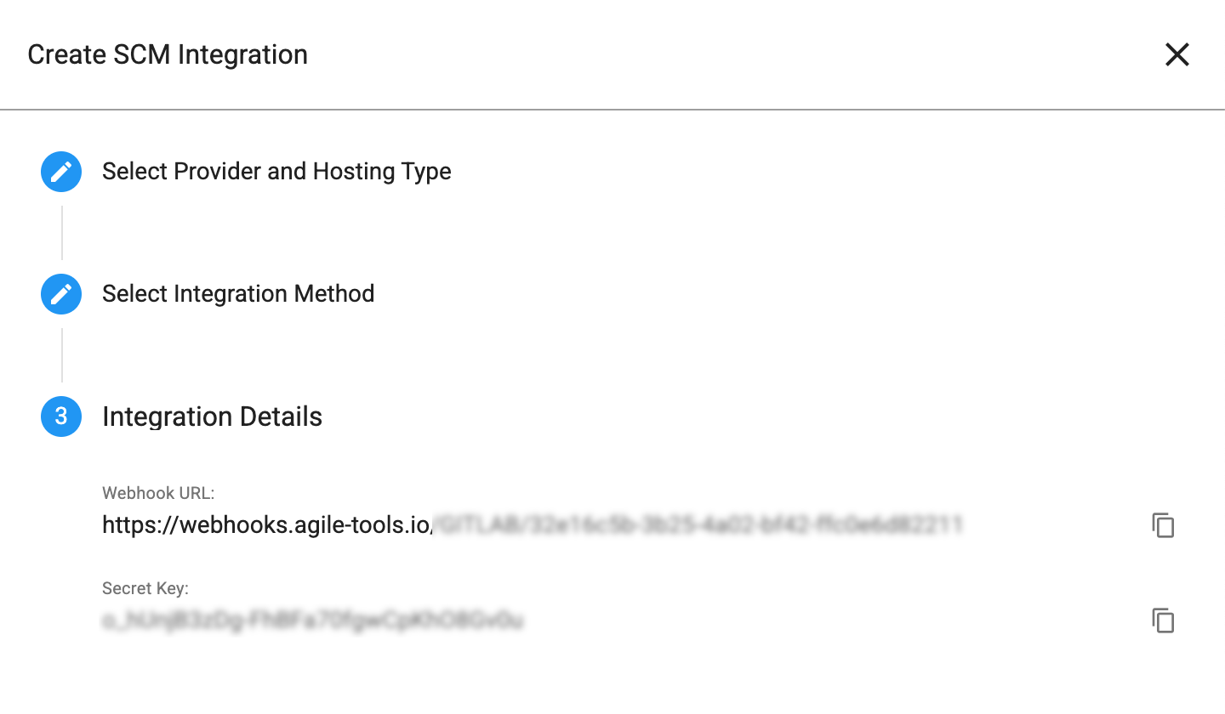Expand the Select Integration Method step

coord(238,294)
